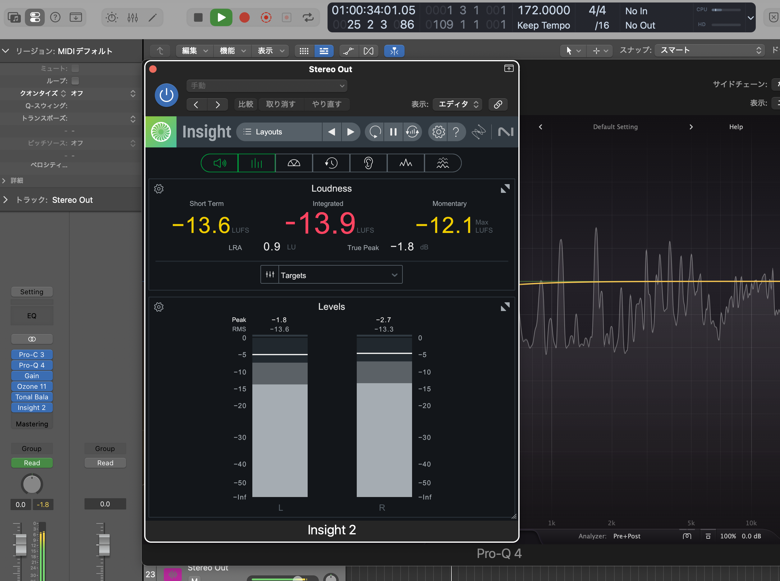Open the pointer tool dropdown
780x581 pixels.
[x=573, y=51]
